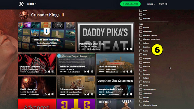Filter by the Total Conversion tag

point(141,89)
